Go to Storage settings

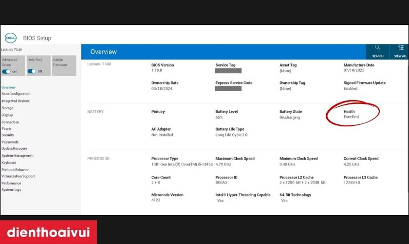tap(7, 108)
